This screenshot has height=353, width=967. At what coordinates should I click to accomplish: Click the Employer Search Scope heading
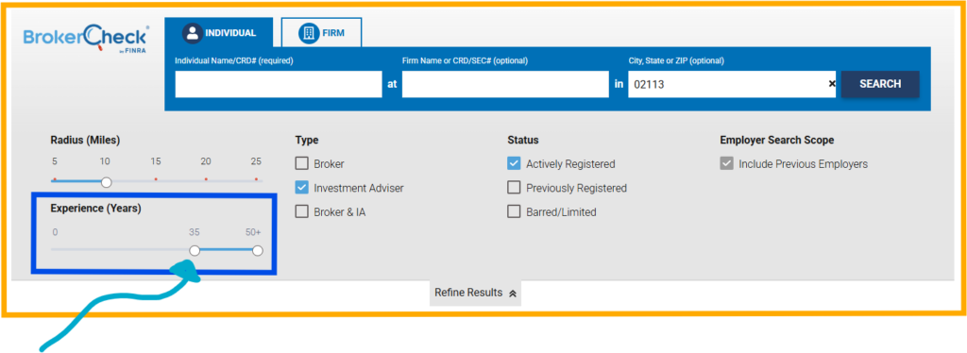(x=777, y=140)
